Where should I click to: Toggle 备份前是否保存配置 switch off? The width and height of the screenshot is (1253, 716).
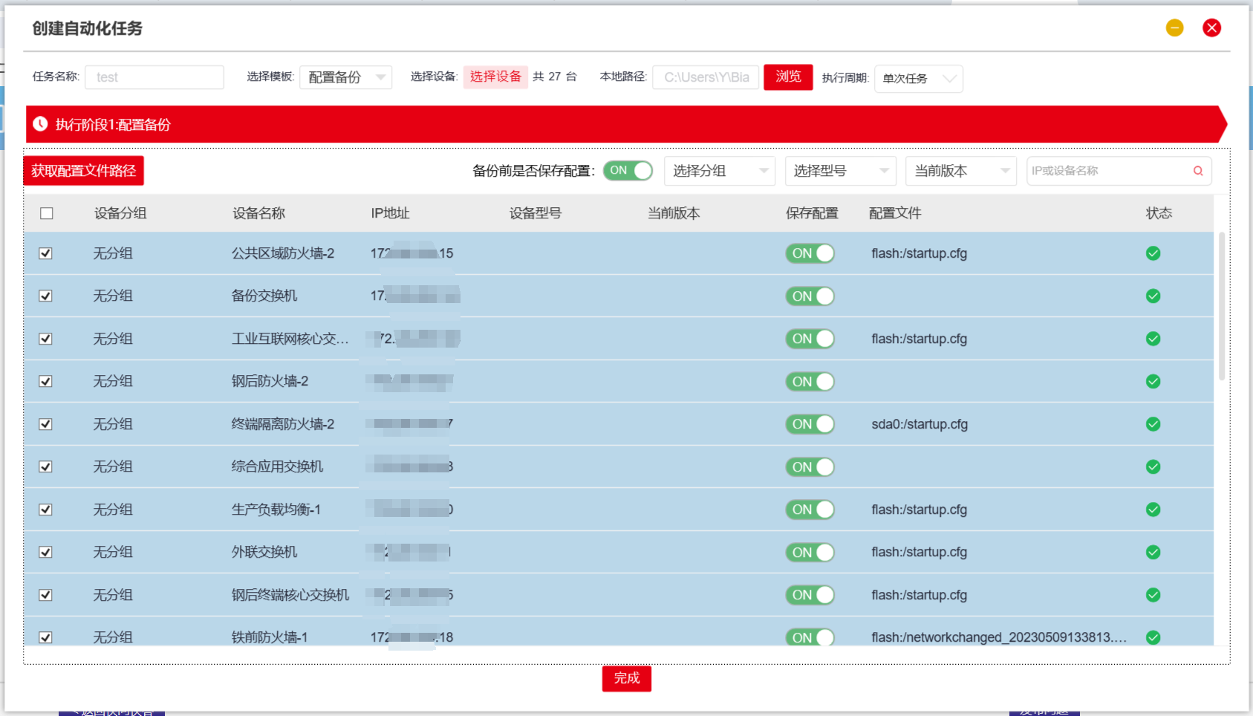628,171
